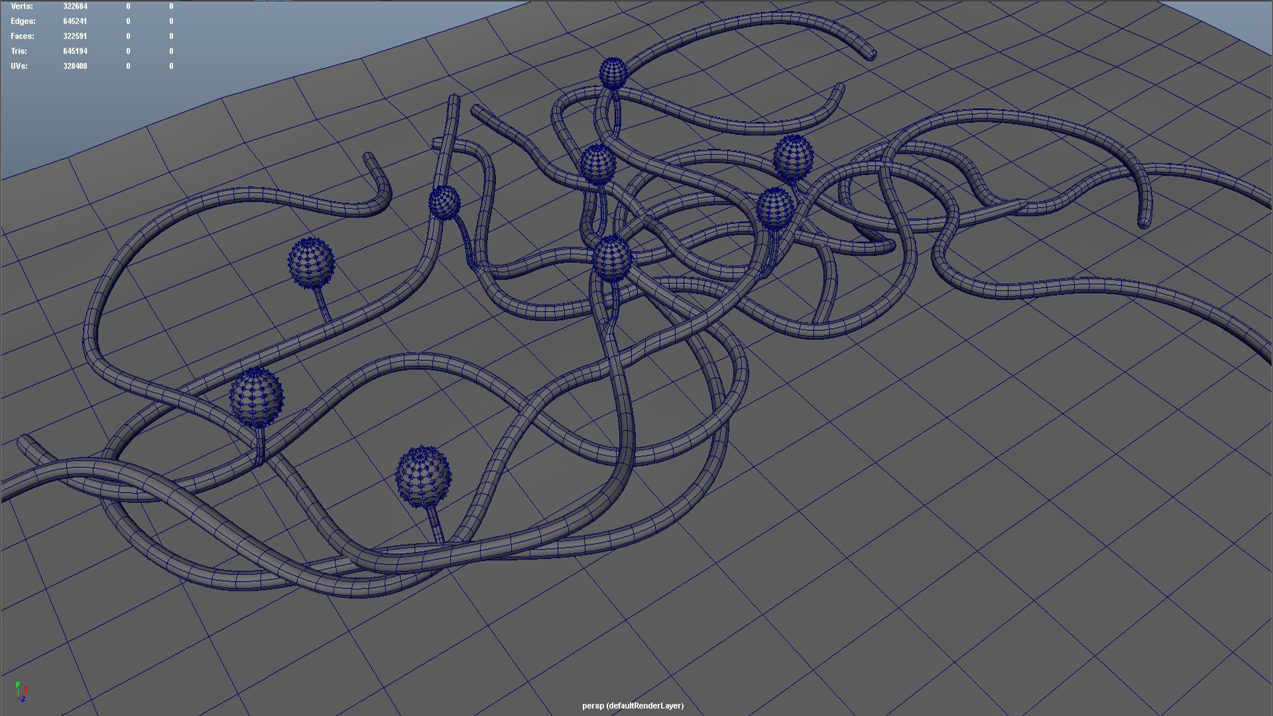Click the edge count value 645241
This screenshot has height=716, width=1273.
coord(75,21)
